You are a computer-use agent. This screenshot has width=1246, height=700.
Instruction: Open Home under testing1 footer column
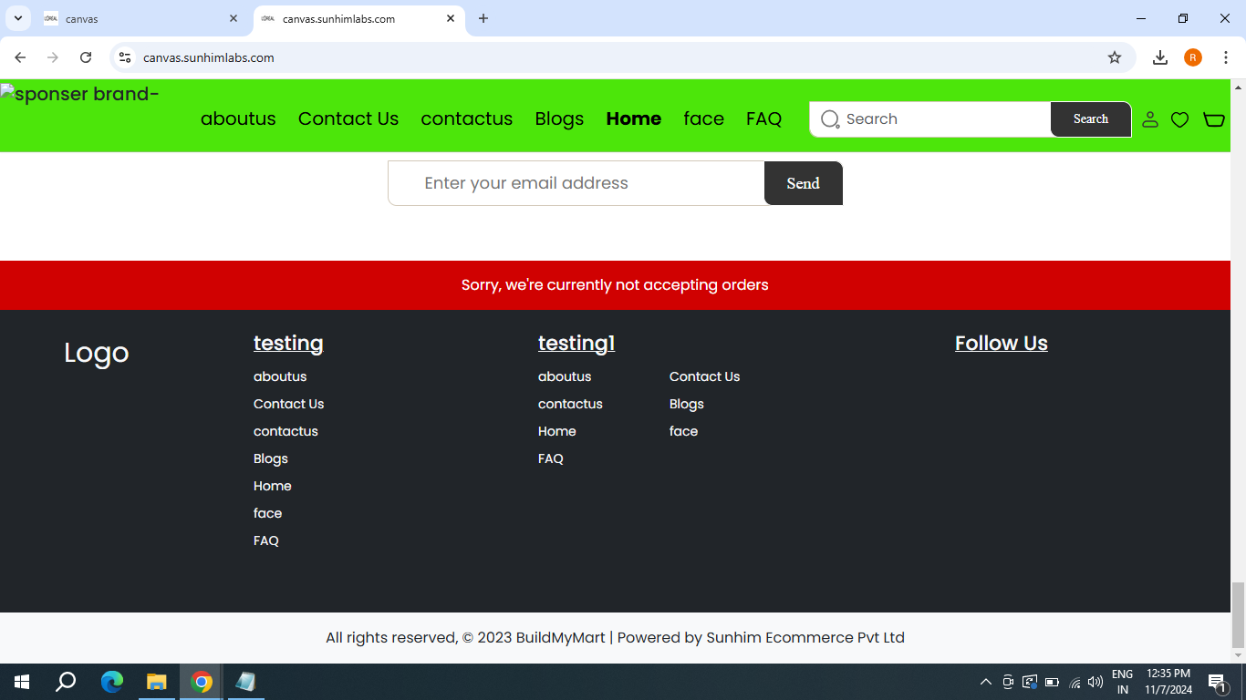click(x=557, y=431)
